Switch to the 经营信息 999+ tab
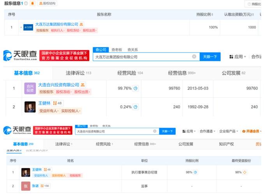The width and height of the screenshot is (266, 195). click(182, 73)
